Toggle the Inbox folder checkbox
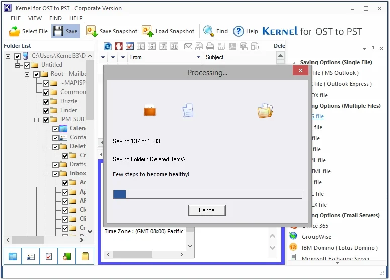The width and height of the screenshot is (390, 280). coord(55,174)
